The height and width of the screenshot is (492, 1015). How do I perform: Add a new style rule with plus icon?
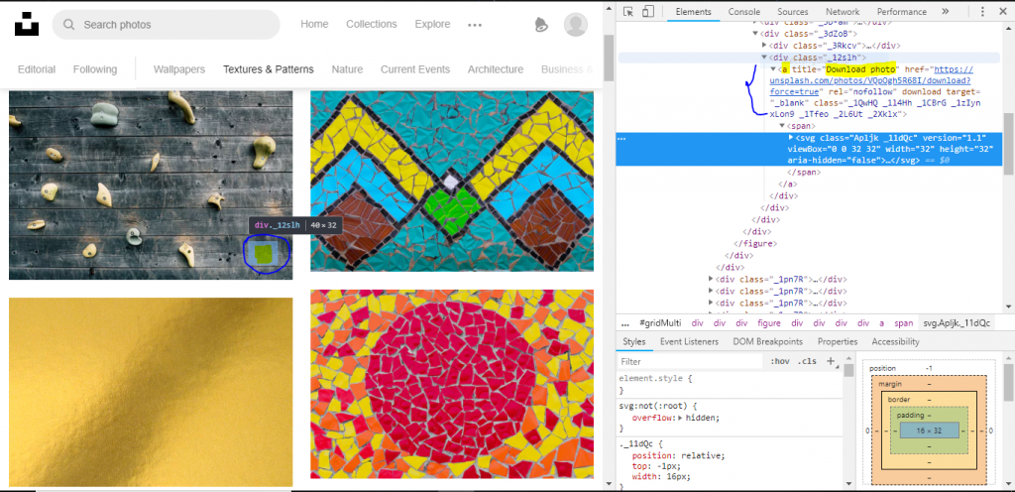pyautogui.click(x=832, y=361)
